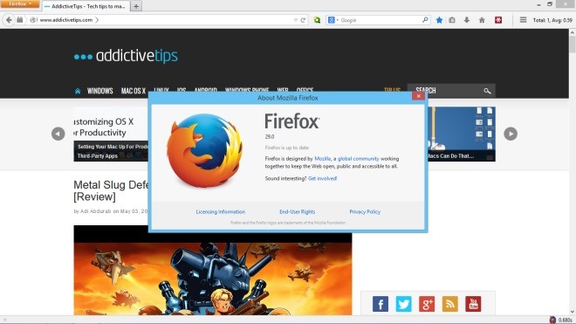Click the reload page icon
The image size is (576, 324).
(303, 20)
